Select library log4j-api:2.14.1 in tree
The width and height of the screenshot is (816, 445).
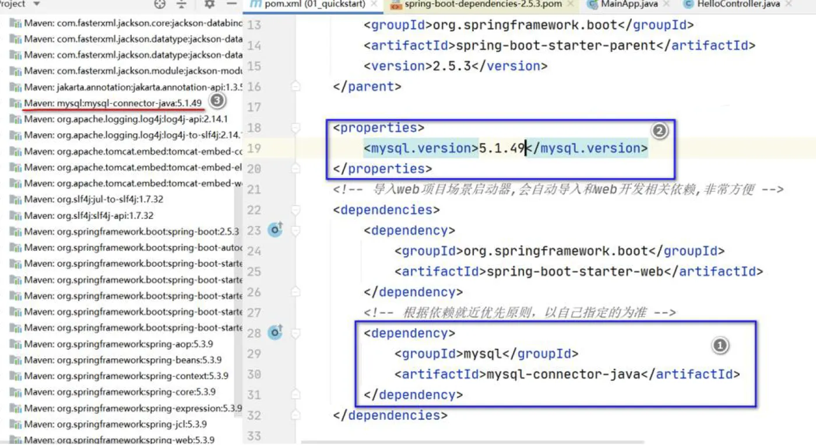point(126,119)
